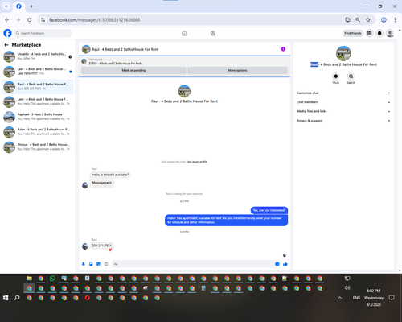Open the Chrome three-dot menu
The height and width of the screenshot is (322, 402).
coord(395,19)
